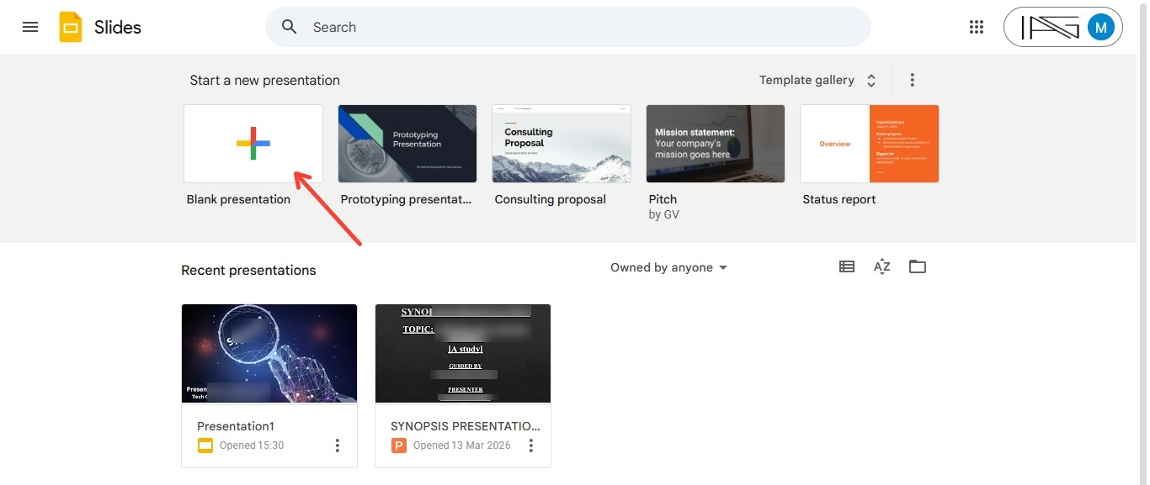
Task: Choose the Pitch template thumbnail
Action: pos(716,144)
